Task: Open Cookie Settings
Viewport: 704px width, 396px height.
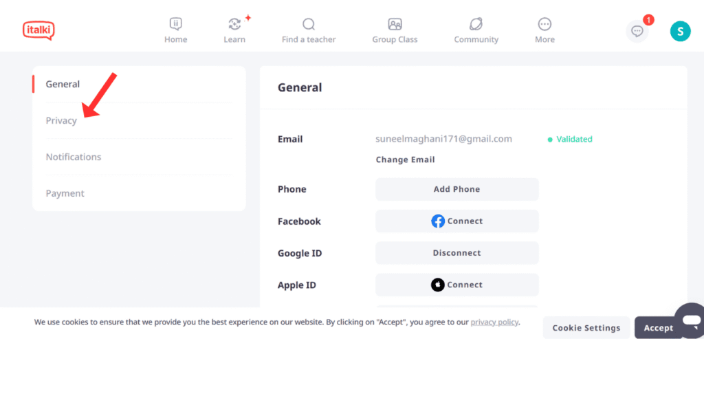Action: [586, 328]
